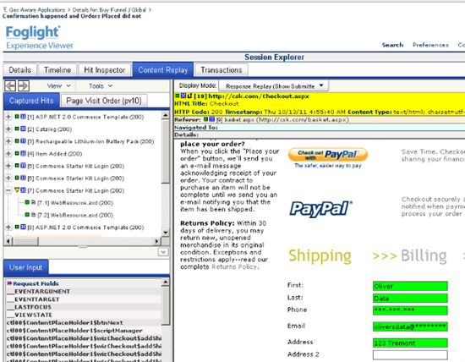Collapse hit [7] Commerce Starter Kit Login
Screen dimensions: 465x362
(x=8, y=190)
